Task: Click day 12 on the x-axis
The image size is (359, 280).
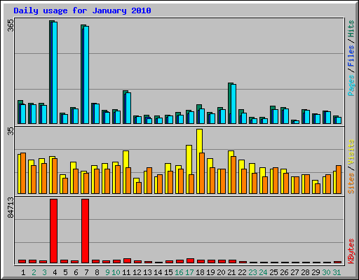Action: 137,272
